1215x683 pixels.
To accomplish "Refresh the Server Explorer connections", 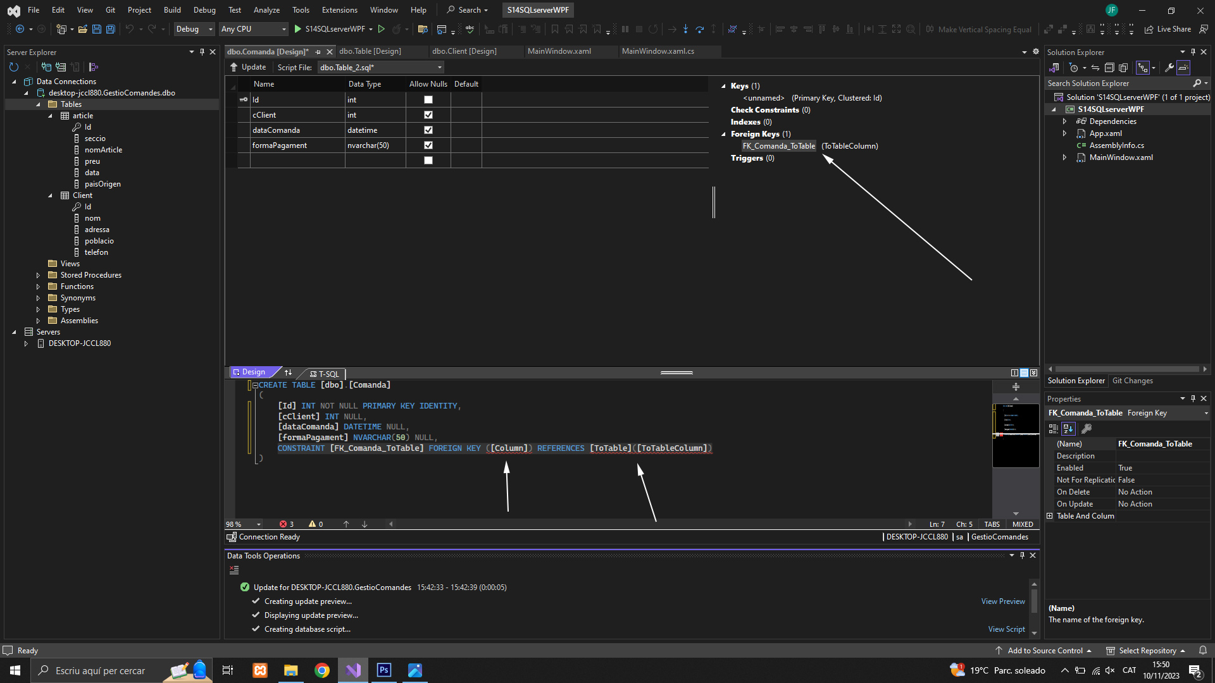I will point(14,67).
